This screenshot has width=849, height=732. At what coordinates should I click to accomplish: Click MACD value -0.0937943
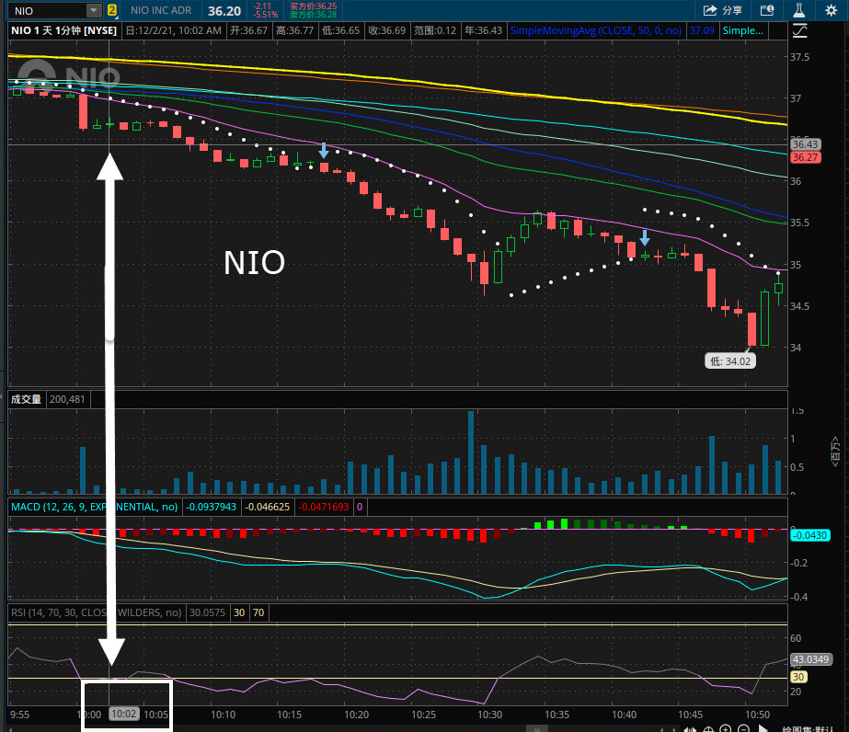212,507
